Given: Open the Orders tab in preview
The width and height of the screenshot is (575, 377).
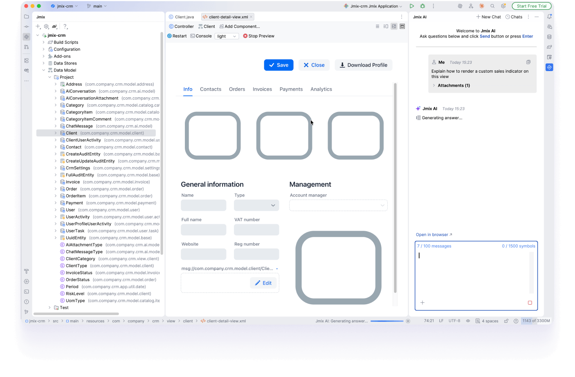Looking at the screenshot, I should tap(237, 89).
